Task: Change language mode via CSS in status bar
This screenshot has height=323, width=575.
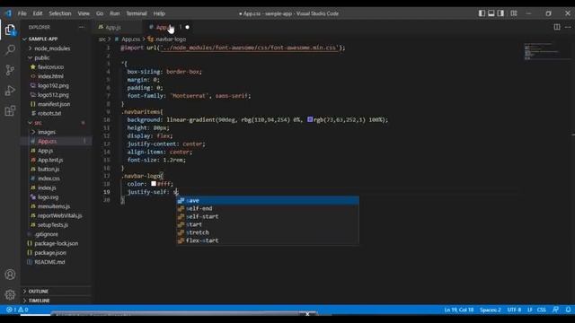Action: coord(541,310)
